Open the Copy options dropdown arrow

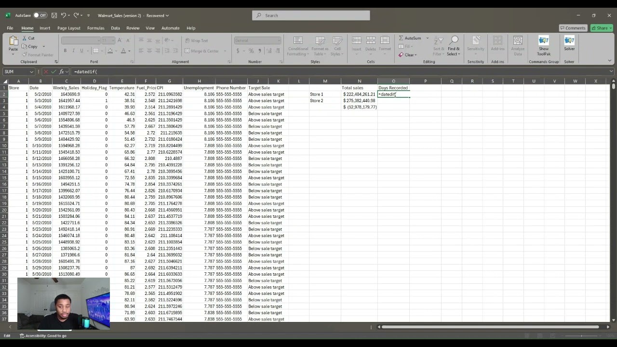43,47
